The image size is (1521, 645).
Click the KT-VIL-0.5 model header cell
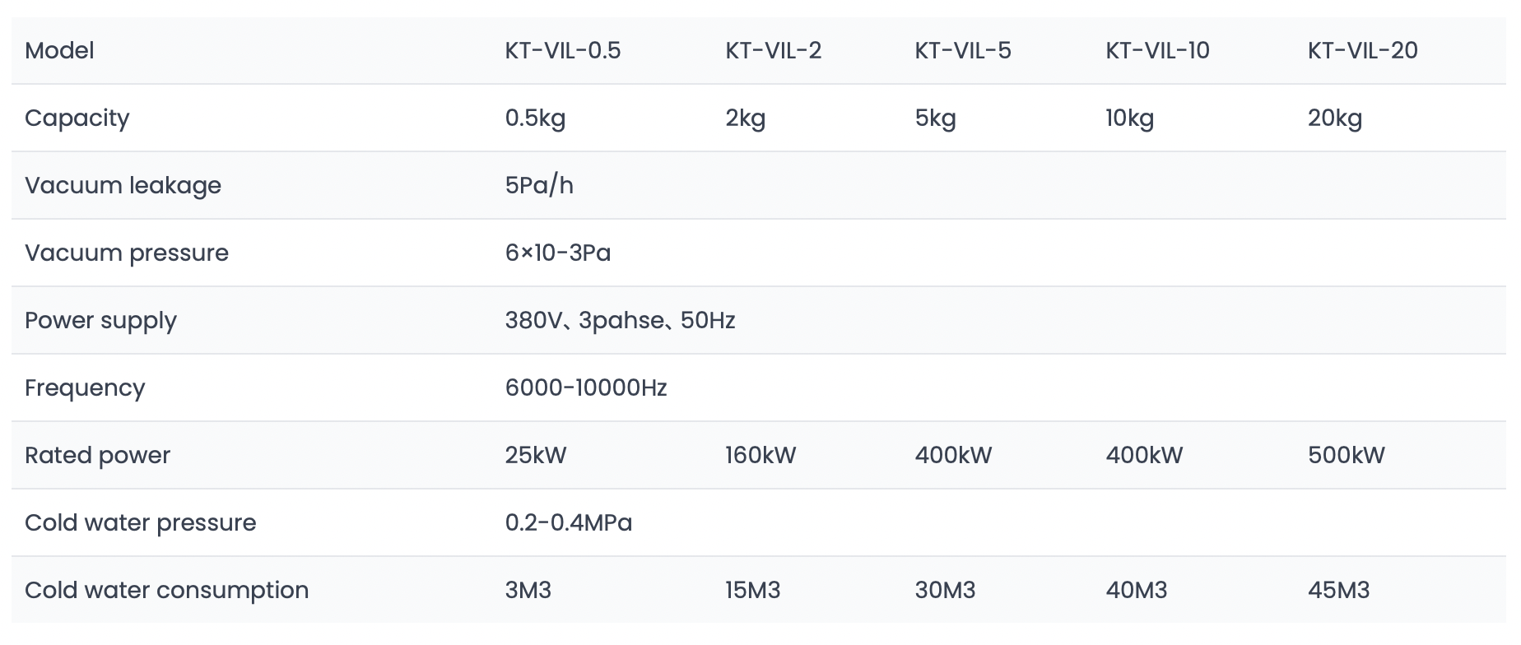pos(563,50)
